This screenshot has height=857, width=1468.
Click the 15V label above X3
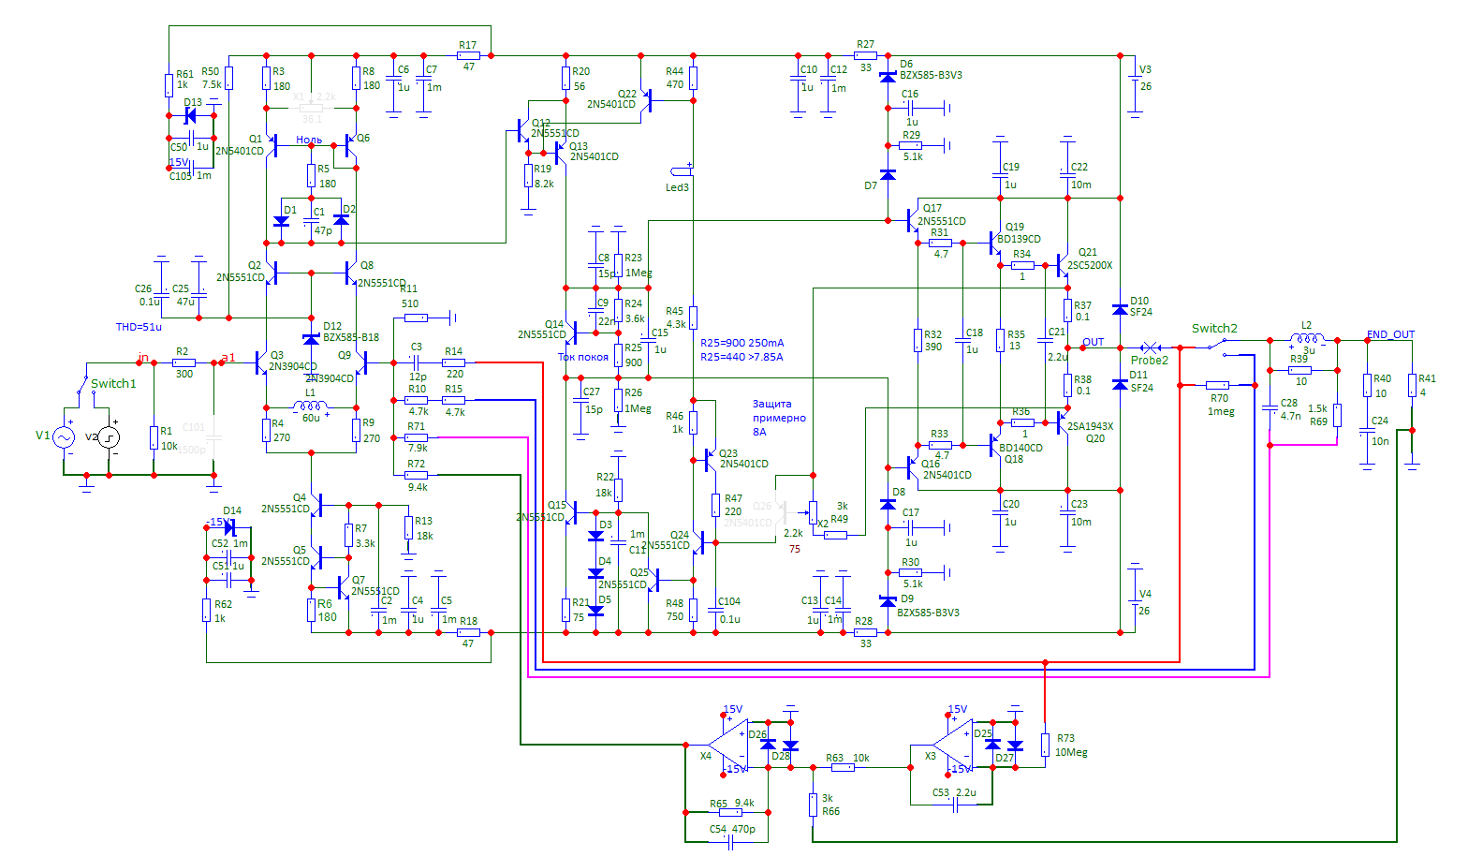957,709
